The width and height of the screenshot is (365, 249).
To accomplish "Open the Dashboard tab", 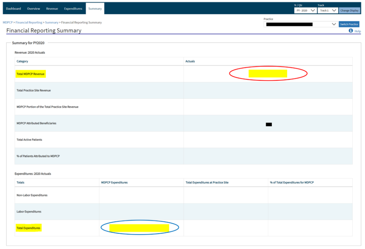I will point(13,9).
